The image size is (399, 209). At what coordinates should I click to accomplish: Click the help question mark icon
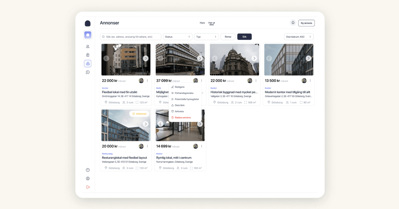click(x=88, y=170)
